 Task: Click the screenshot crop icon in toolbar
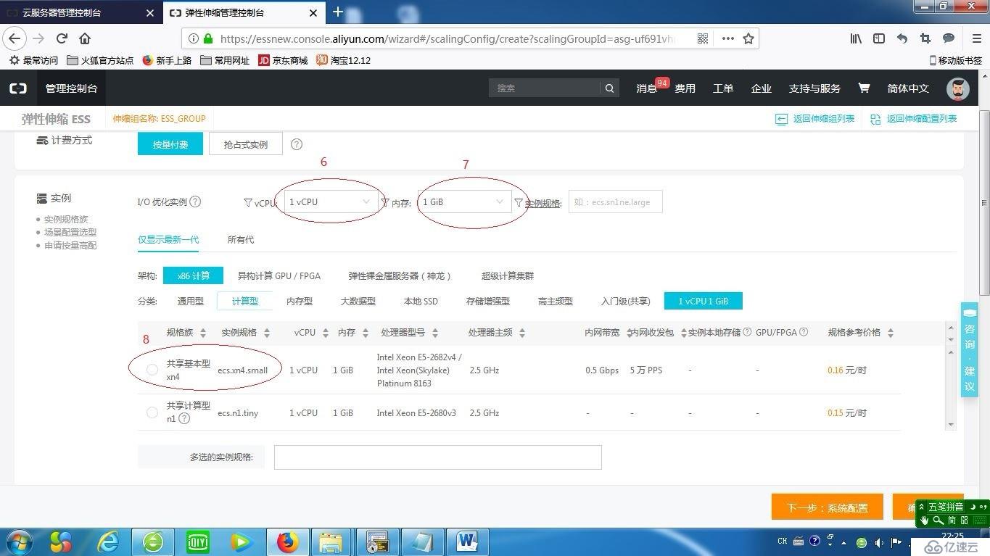(x=925, y=38)
